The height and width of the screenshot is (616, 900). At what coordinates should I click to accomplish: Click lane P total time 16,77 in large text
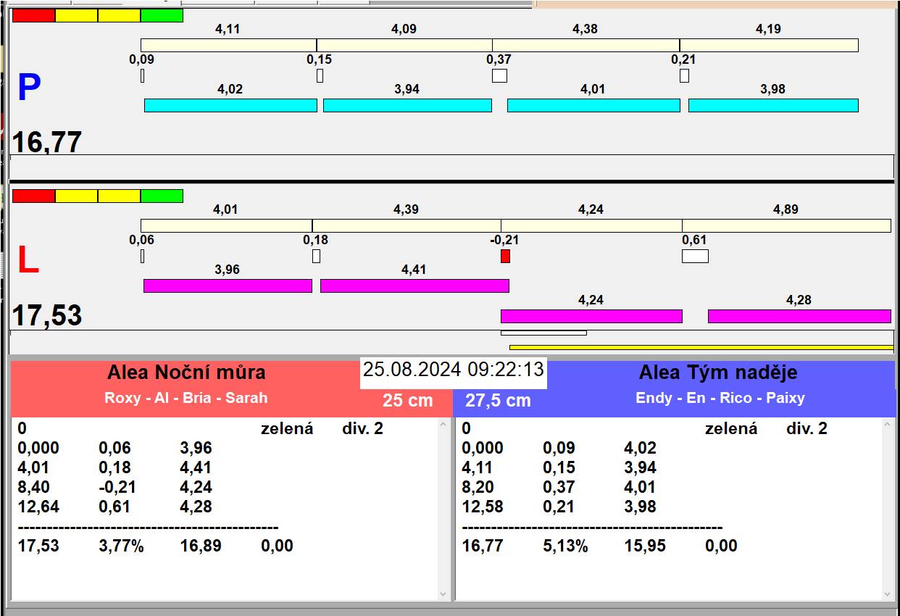(47, 142)
